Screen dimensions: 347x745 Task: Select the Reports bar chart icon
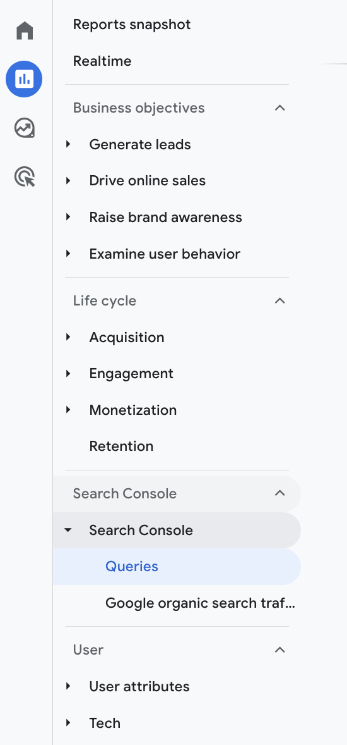(24, 79)
